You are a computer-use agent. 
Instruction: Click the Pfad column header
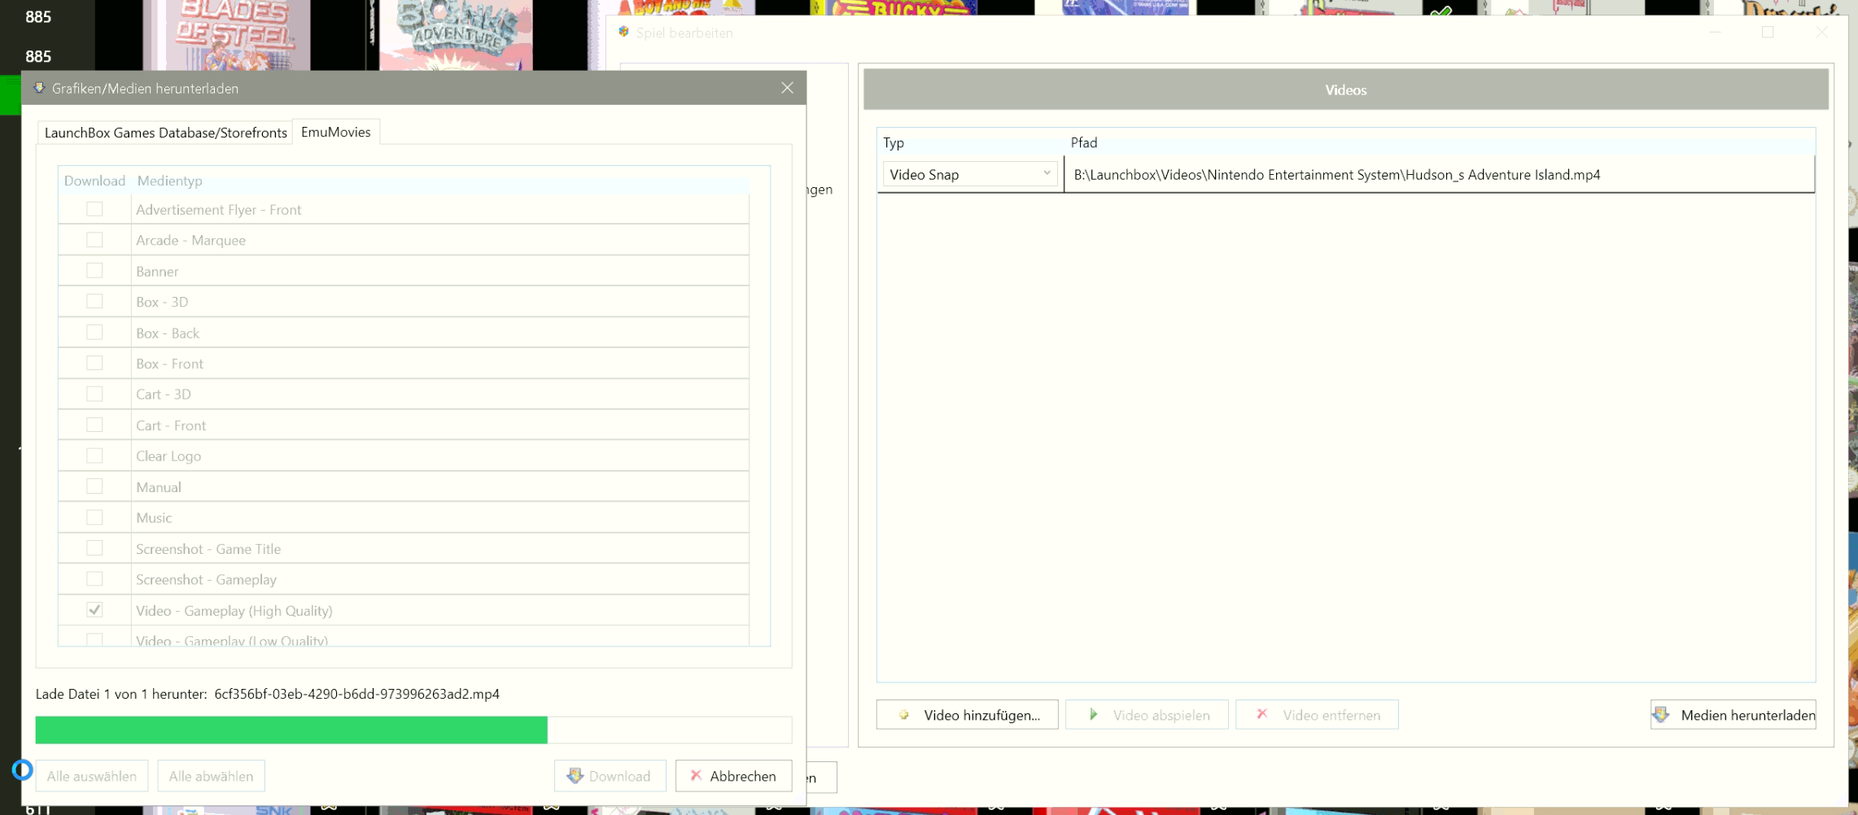(1084, 142)
